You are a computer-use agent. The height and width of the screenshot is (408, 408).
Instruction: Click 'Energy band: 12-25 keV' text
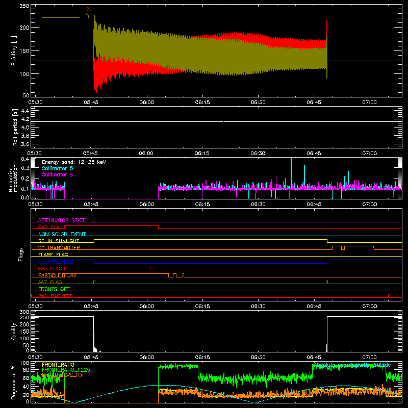click(x=74, y=162)
